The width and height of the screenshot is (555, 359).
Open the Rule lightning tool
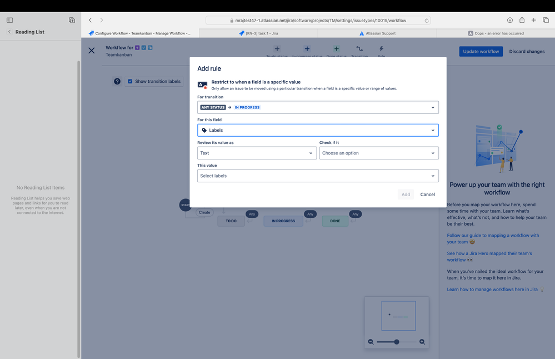pos(381,49)
